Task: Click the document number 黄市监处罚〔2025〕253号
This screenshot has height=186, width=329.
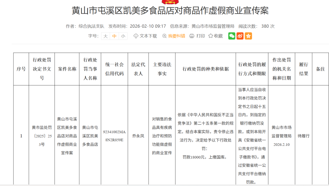Action: click(x=42, y=136)
